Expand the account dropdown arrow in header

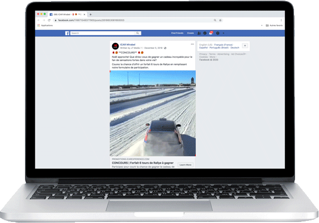tap(224, 33)
